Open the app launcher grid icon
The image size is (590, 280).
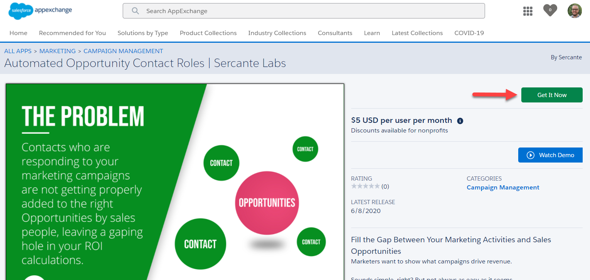[x=528, y=11]
